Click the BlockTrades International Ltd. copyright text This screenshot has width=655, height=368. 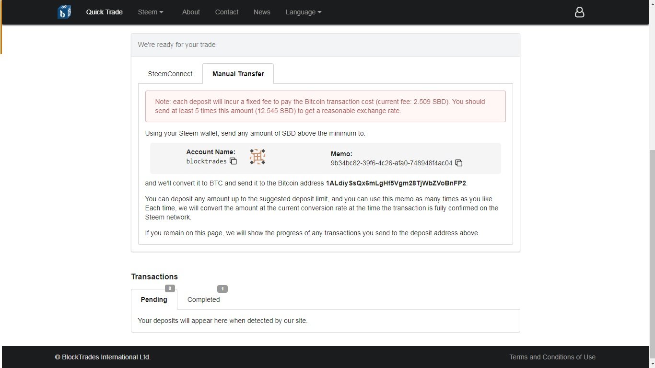point(103,357)
